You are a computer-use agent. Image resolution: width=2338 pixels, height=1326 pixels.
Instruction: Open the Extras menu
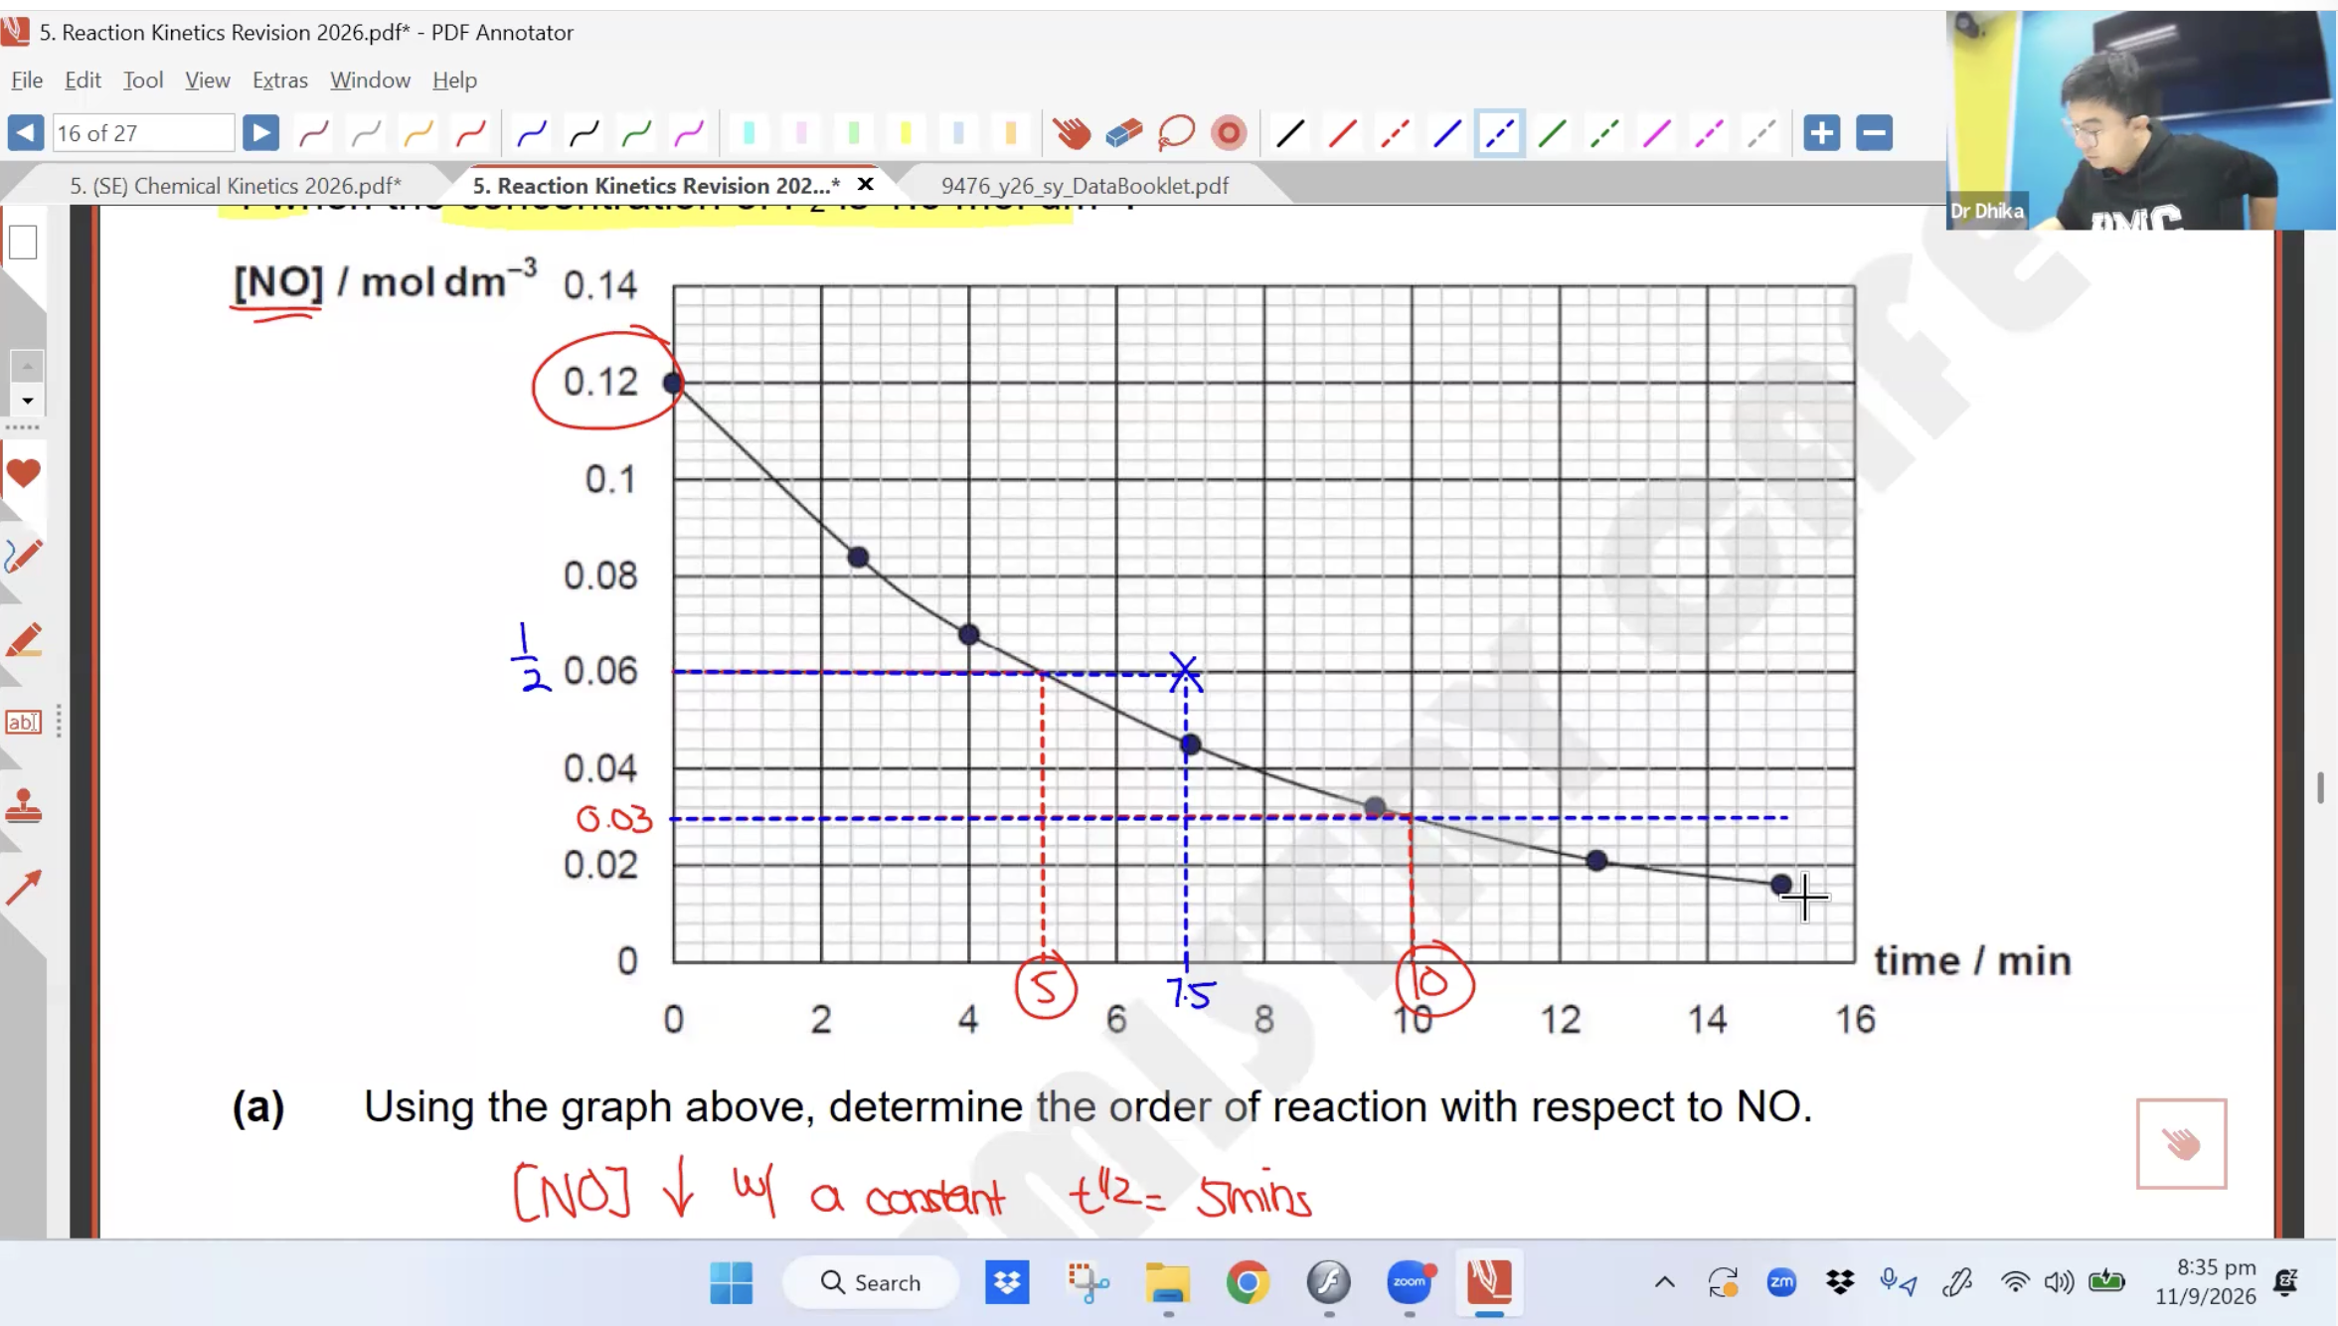[x=280, y=80]
